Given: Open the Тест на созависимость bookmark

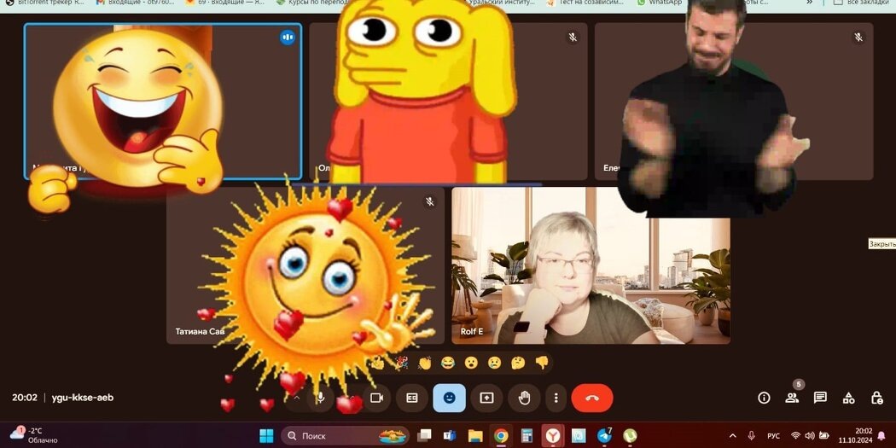Looking at the screenshot, I should coord(586,3).
